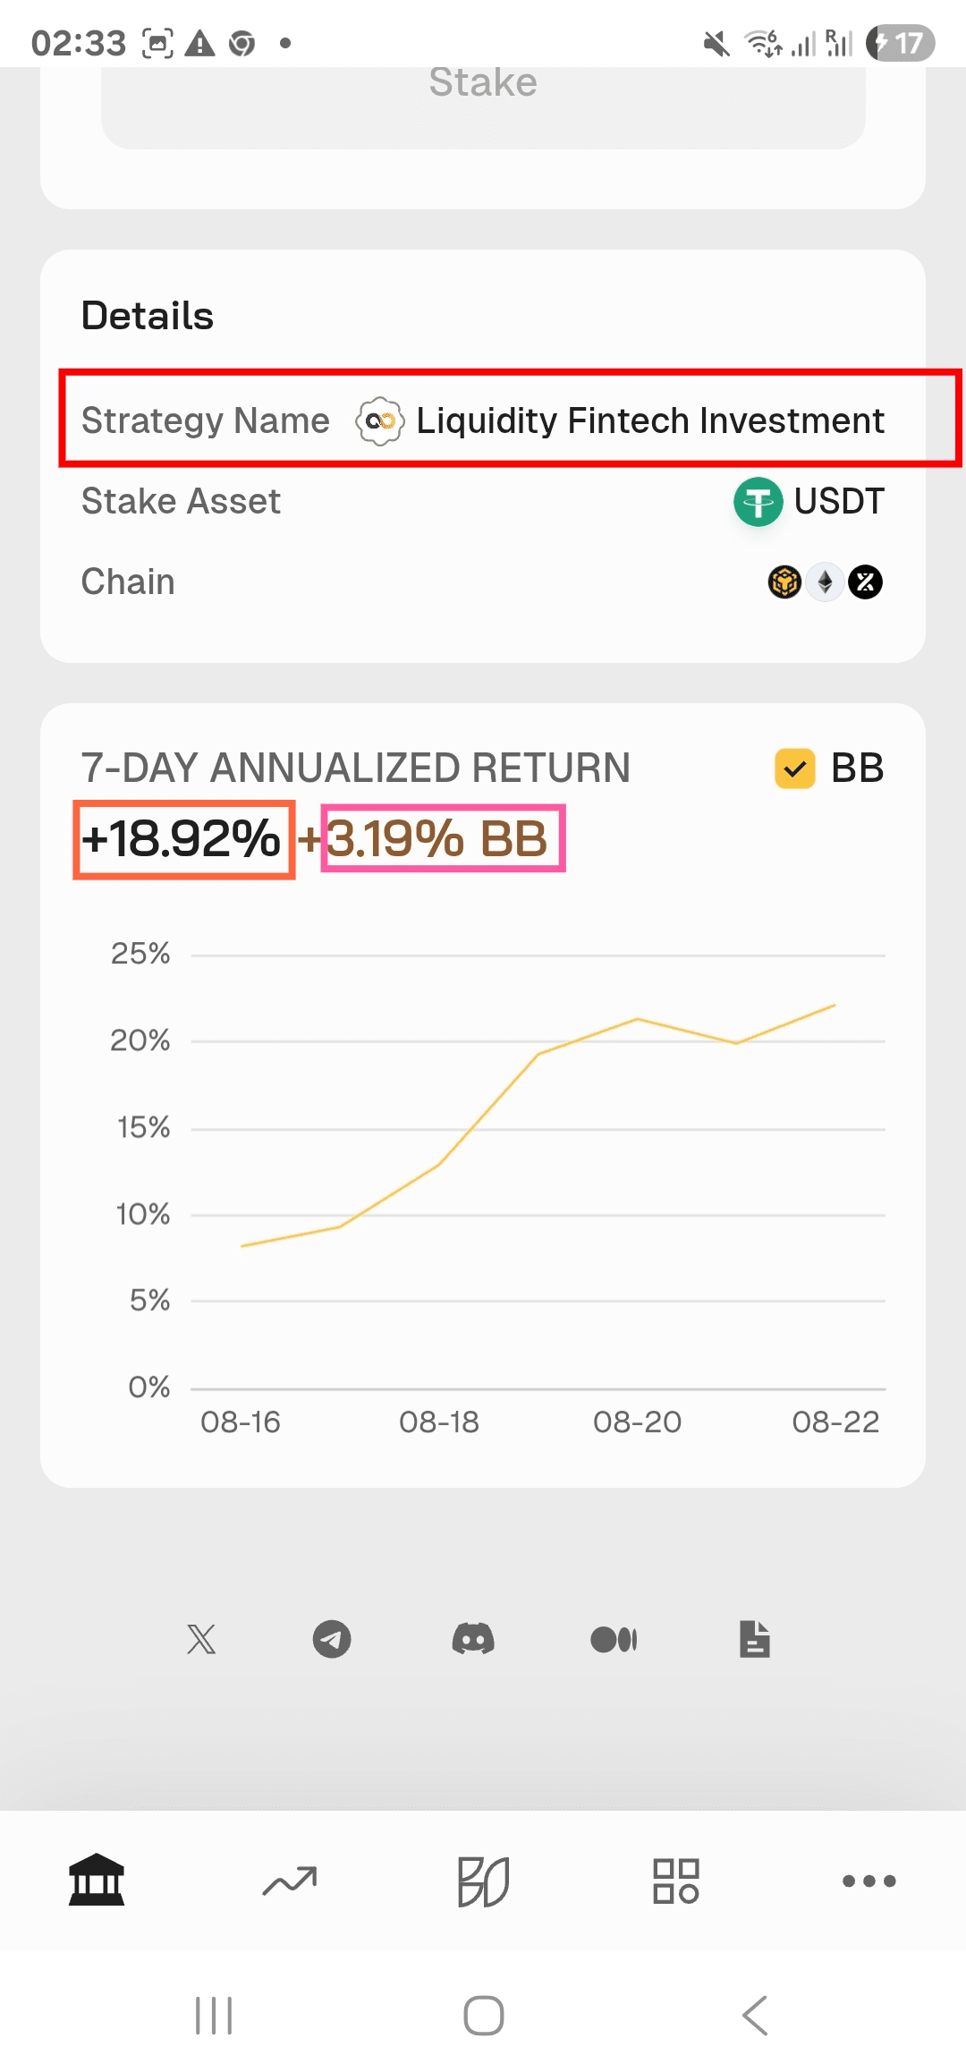Open the Discord community icon
966x2072 pixels.
click(473, 1640)
